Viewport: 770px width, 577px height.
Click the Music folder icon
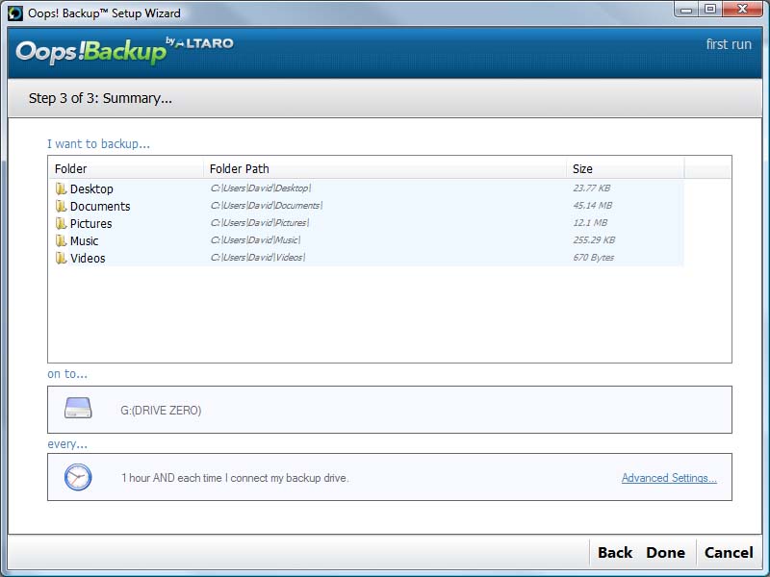[x=61, y=240]
